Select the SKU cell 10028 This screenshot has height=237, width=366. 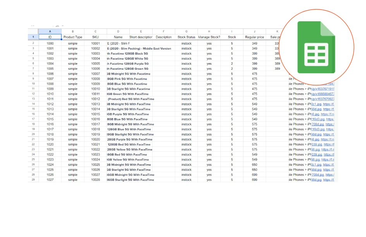click(x=95, y=180)
